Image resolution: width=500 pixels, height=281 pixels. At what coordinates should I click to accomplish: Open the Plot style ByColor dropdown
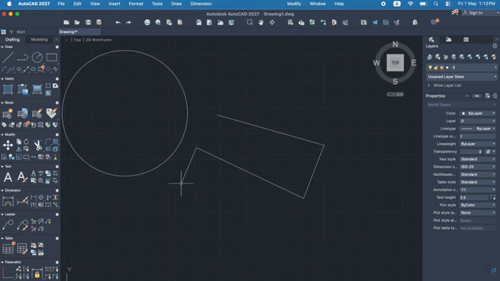click(x=478, y=205)
